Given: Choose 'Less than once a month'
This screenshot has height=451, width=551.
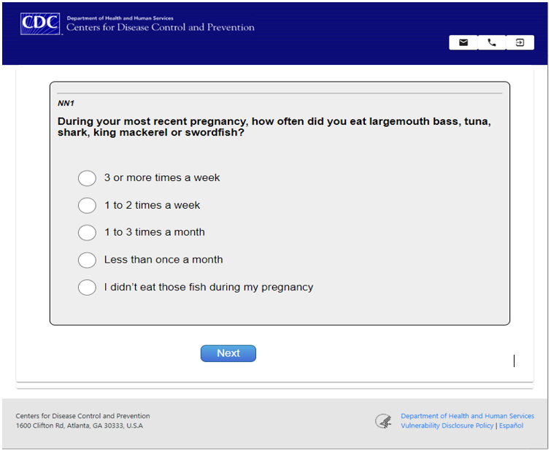Looking at the screenshot, I should 87,260.
